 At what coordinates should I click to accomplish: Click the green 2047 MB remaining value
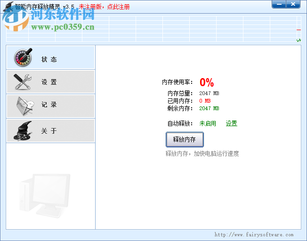click(209, 108)
